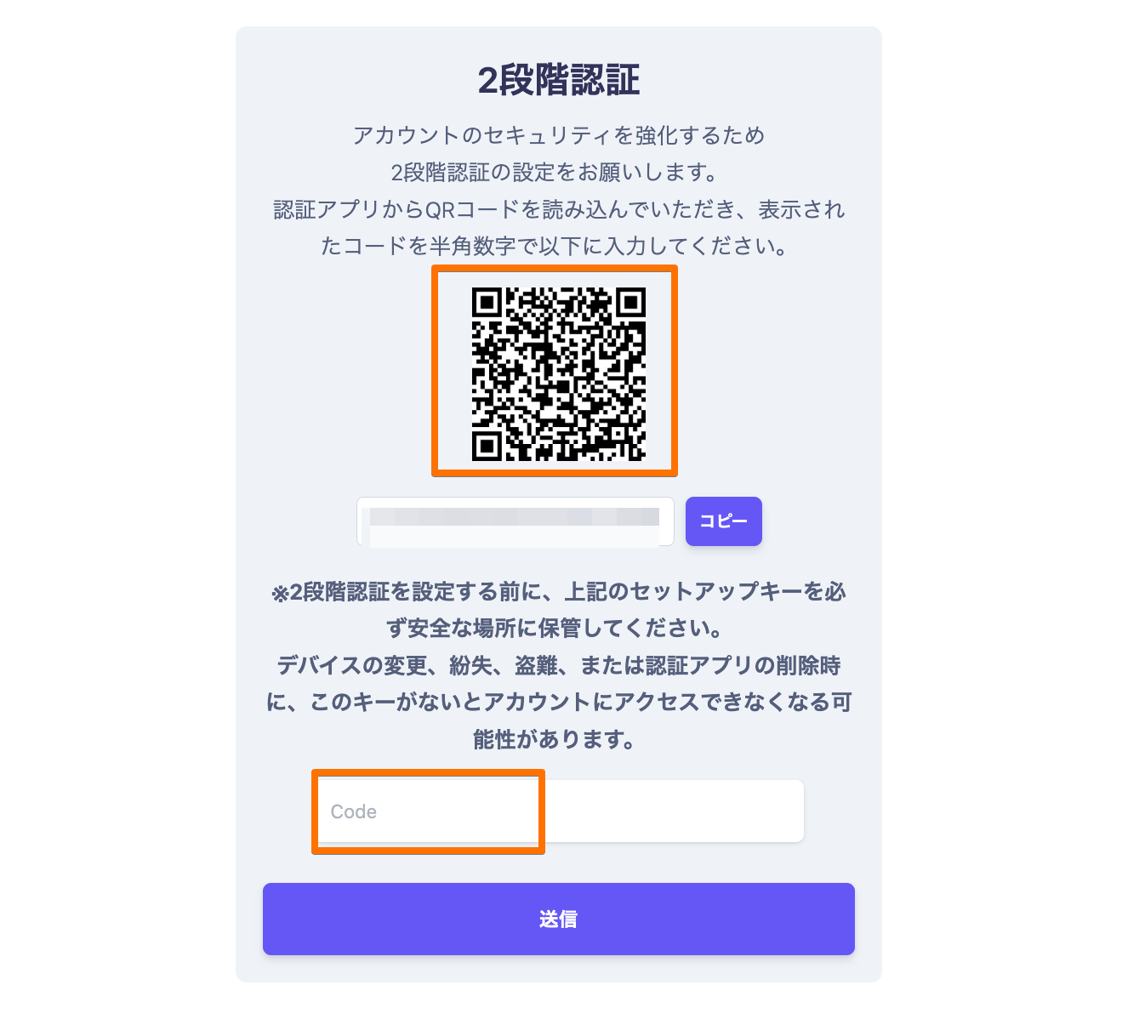Viewport: 1145px width, 1019px height.
Task: Submit the form with the 送信 button
Action: click(x=558, y=919)
